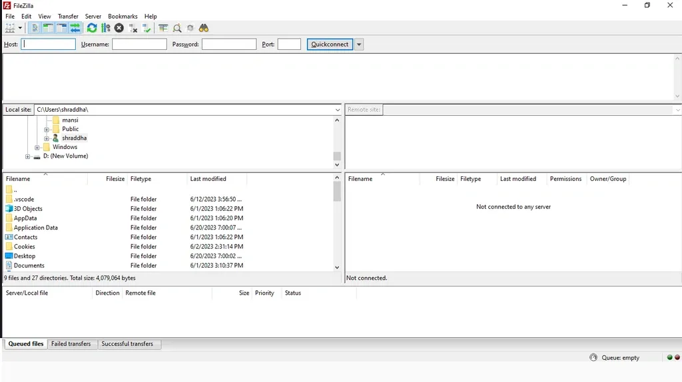Open Site Manager dropdown arrow in toolbar
This screenshot has width=682, height=382.
point(20,28)
